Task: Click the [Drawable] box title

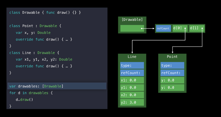Action: pyautogui.click(x=132, y=20)
